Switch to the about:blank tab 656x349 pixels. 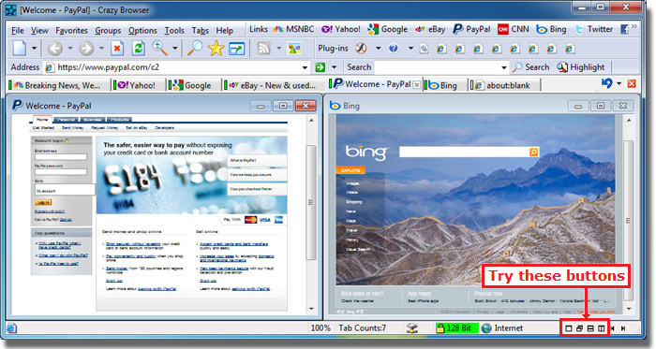[x=504, y=85]
